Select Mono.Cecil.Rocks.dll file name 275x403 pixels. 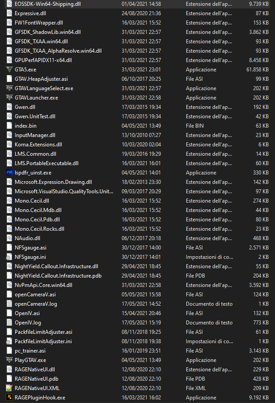tap(39, 229)
